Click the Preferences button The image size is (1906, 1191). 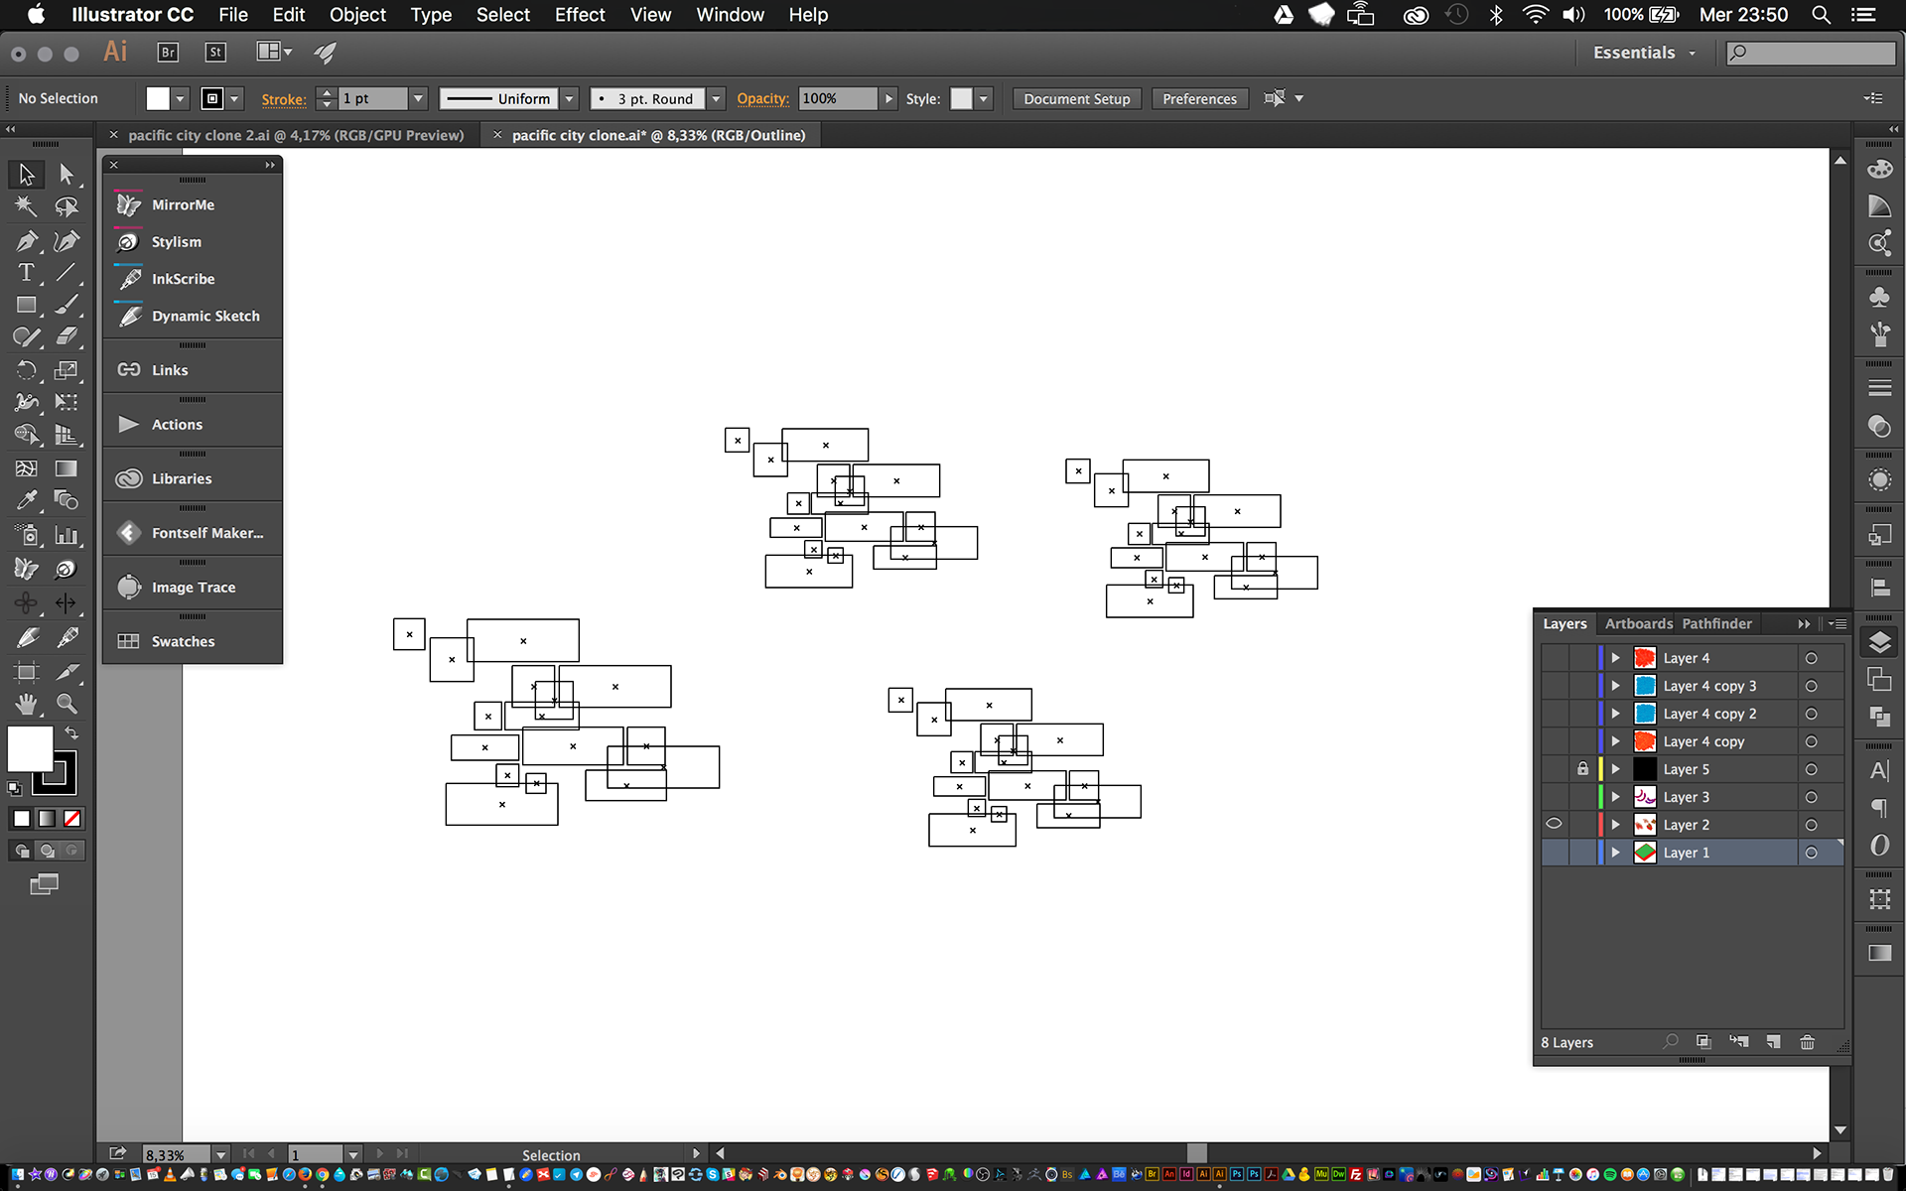click(1199, 98)
